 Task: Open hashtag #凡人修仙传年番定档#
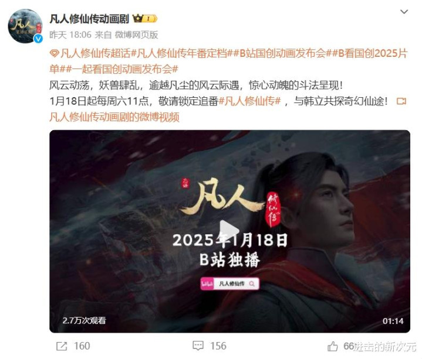(182, 53)
